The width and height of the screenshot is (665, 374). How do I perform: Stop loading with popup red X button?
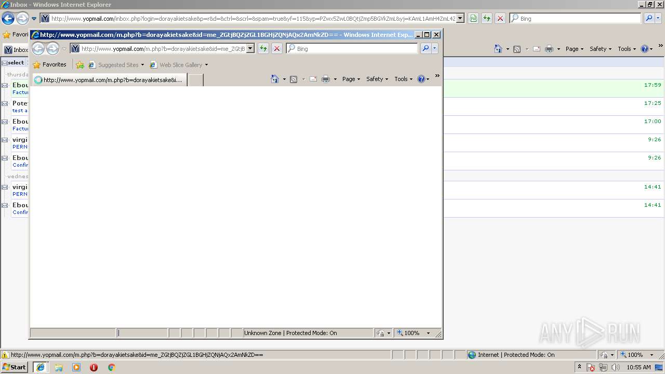(x=277, y=48)
